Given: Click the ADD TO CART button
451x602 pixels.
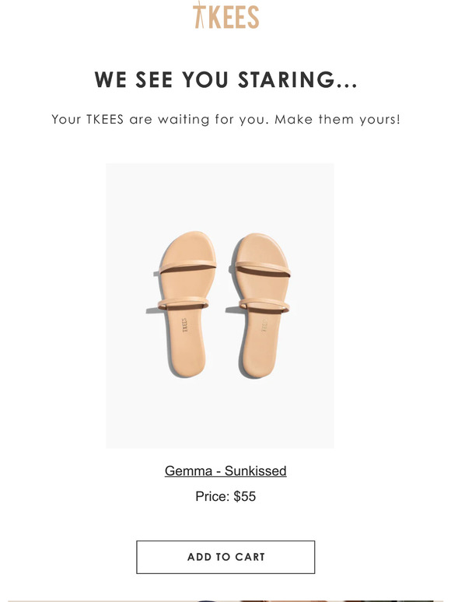Looking at the screenshot, I should 226,557.
